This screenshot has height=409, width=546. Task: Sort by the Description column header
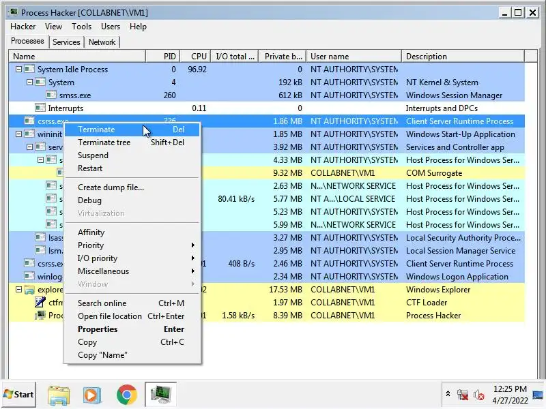[463, 57]
